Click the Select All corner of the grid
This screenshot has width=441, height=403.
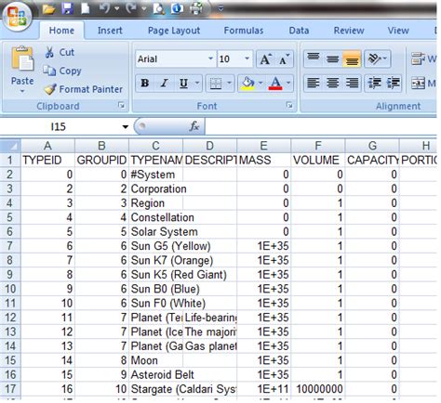tap(10, 146)
